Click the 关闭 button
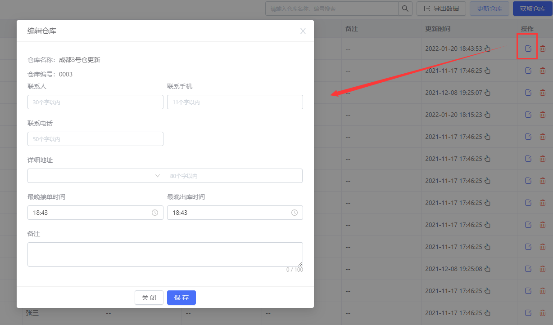The width and height of the screenshot is (553, 325). [x=149, y=298]
